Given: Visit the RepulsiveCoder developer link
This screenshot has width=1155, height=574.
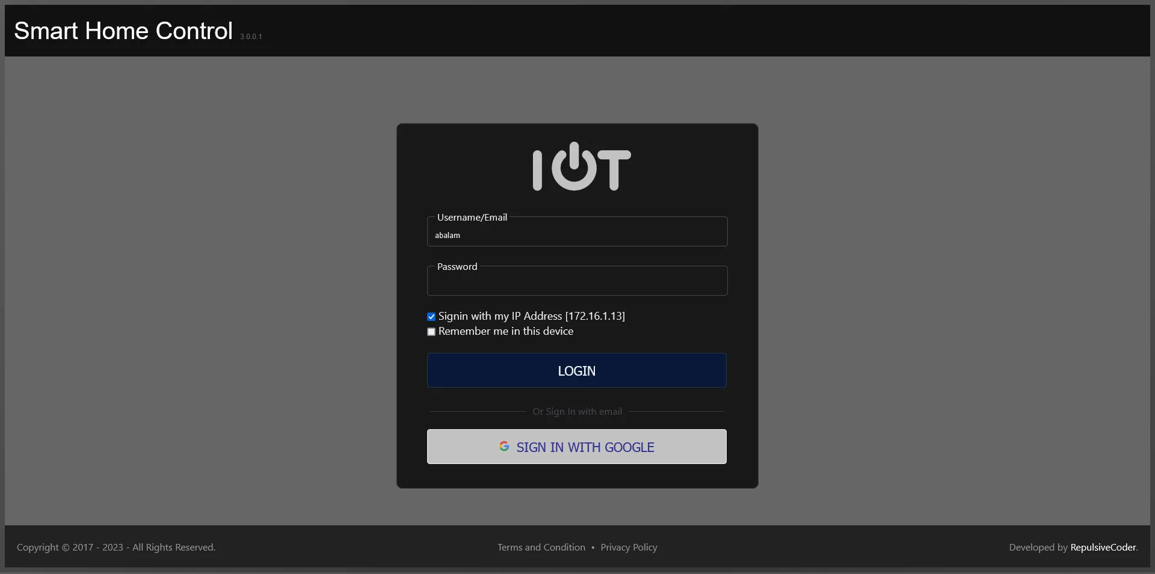Looking at the screenshot, I should (x=1103, y=548).
